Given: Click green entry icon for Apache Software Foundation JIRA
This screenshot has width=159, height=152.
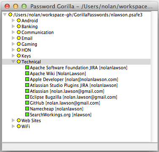Looking at the screenshot, I should click(x=27, y=68).
